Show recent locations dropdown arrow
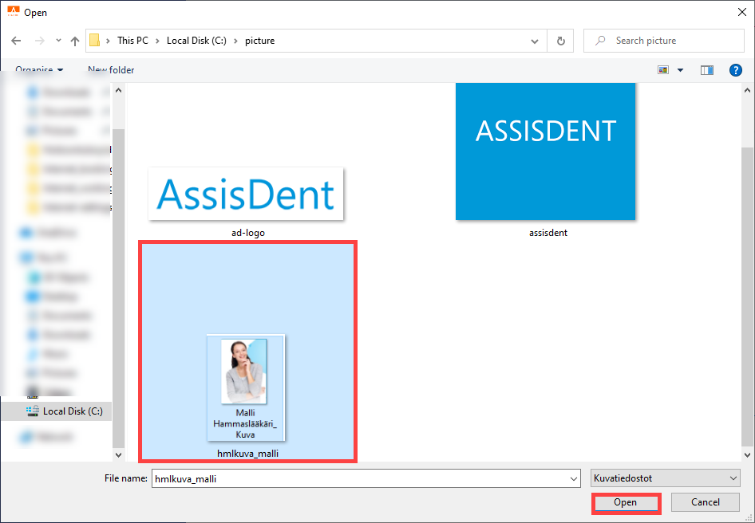The width and height of the screenshot is (755, 523). (x=58, y=41)
